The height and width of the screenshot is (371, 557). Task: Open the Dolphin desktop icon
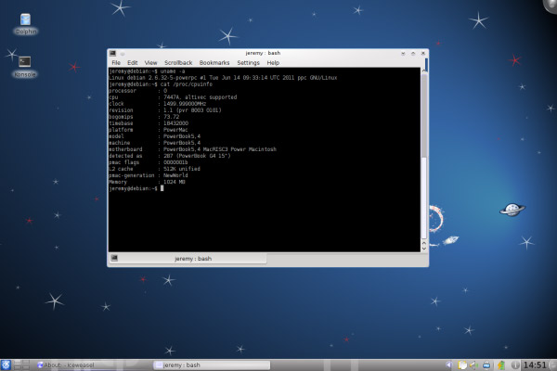pos(25,20)
